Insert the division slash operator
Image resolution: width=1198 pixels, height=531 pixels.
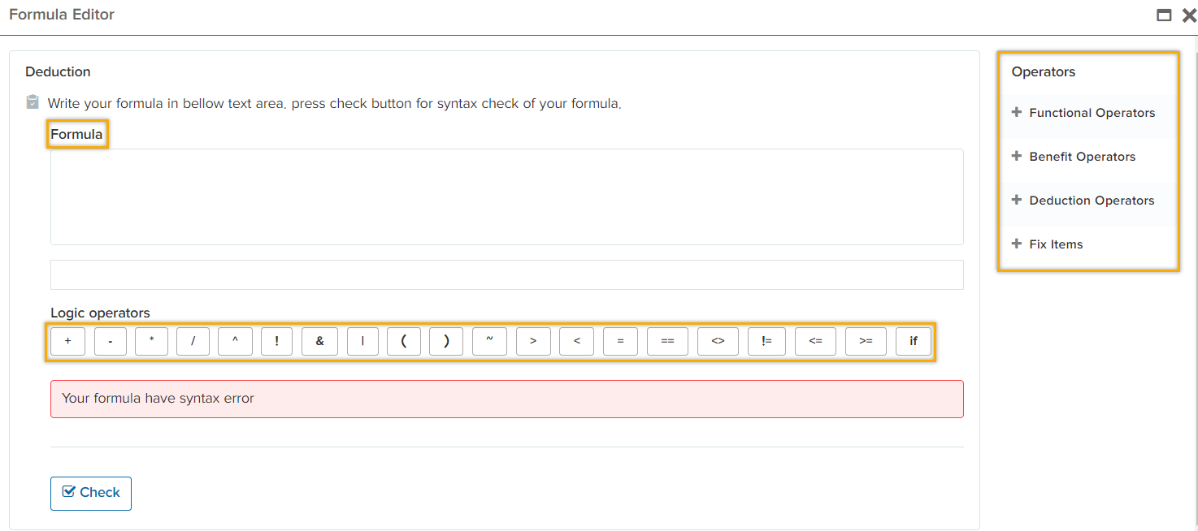click(x=193, y=341)
